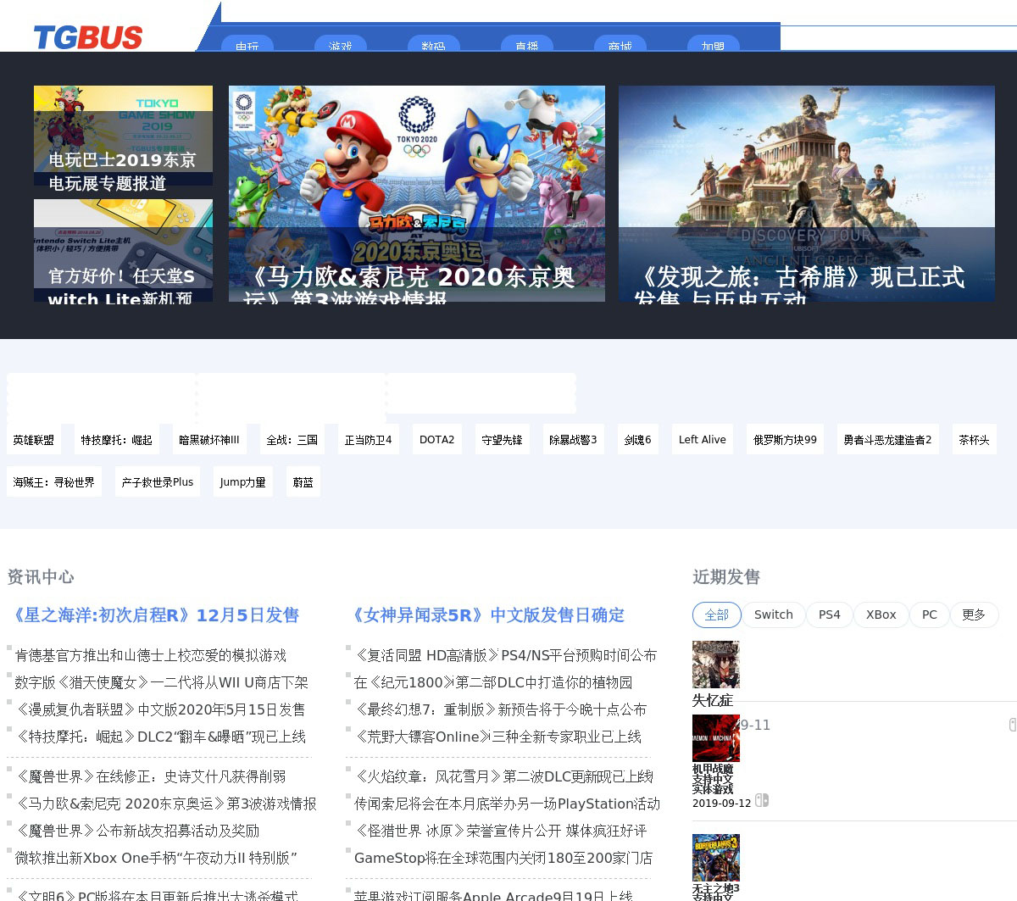Open the Daemon X Machina cover image
Viewport: 1017px width, 901px height.
(715, 738)
